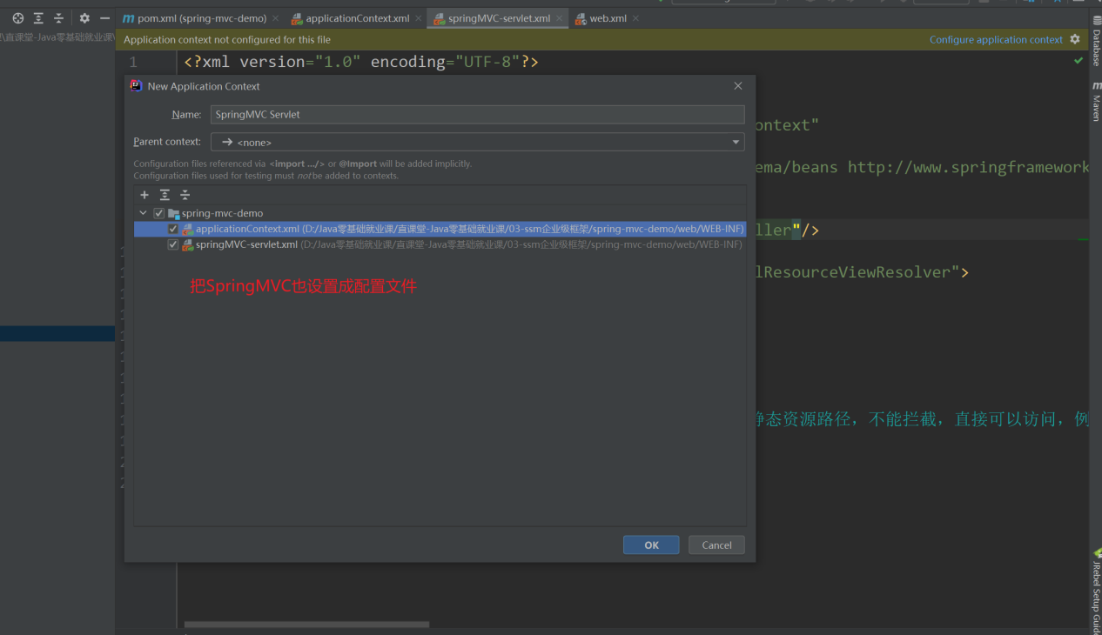1102x635 pixels.
Task: Click the New Application Context dialog title
Action: pyautogui.click(x=204, y=86)
